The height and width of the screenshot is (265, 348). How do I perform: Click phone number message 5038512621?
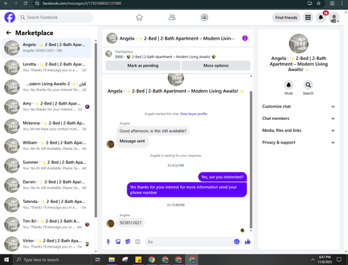click(x=130, y=222)
